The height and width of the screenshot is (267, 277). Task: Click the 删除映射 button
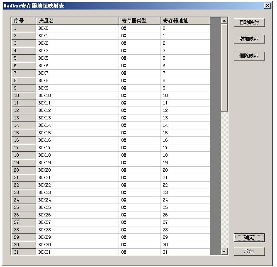249,56
